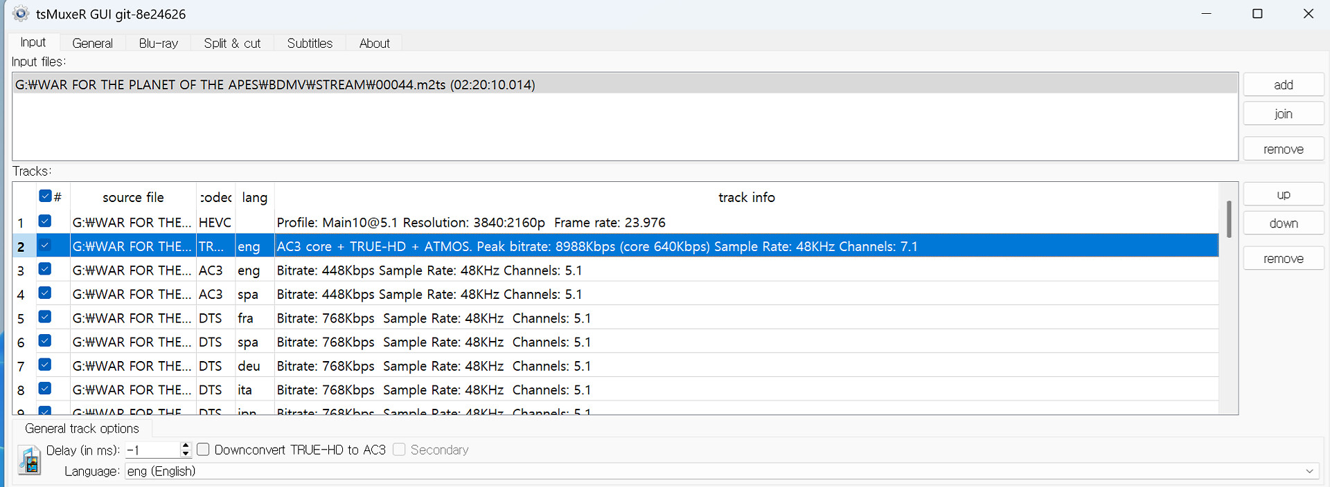The image size is (1330, 487).
Task: Open the Split & cut tab
Action: (232, 43)
